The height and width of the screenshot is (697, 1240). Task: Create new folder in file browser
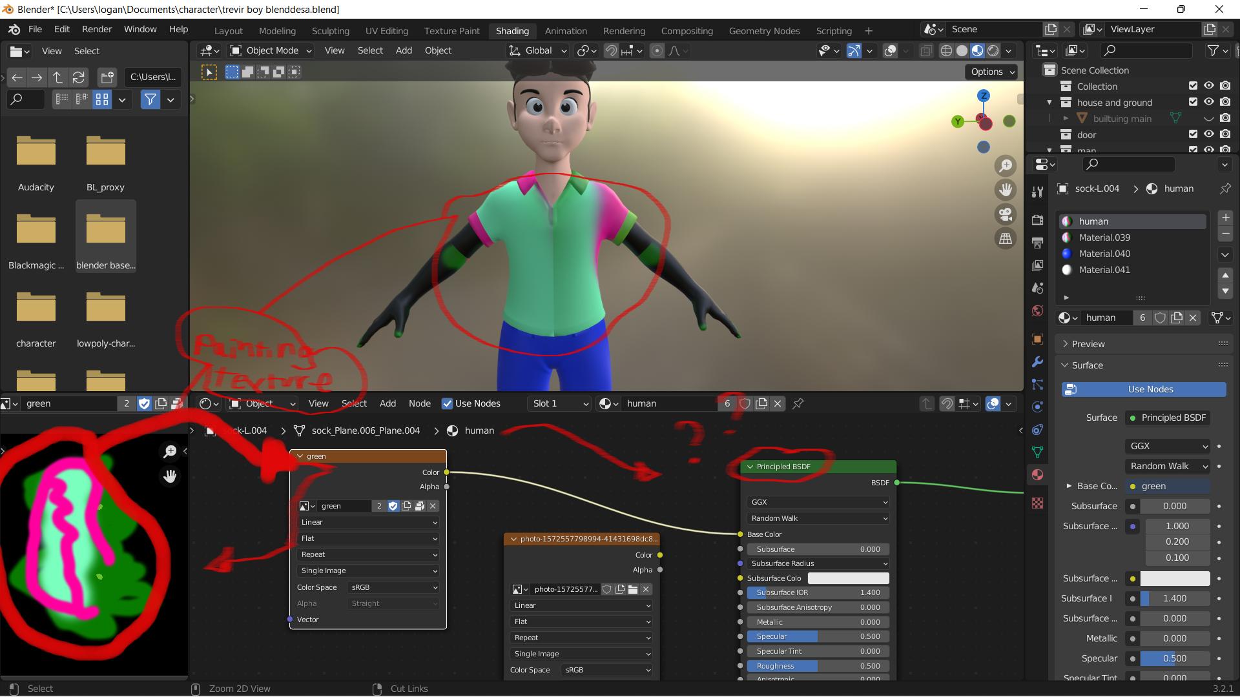[107, 77]
